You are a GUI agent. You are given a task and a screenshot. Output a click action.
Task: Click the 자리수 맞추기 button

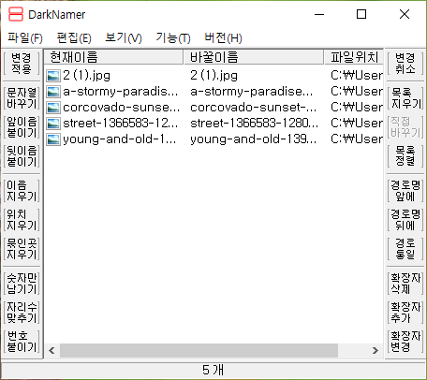pyautogui.click(x=22, y=313)
